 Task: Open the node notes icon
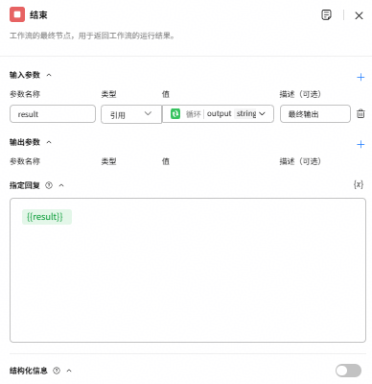click(x=326, y=15)
